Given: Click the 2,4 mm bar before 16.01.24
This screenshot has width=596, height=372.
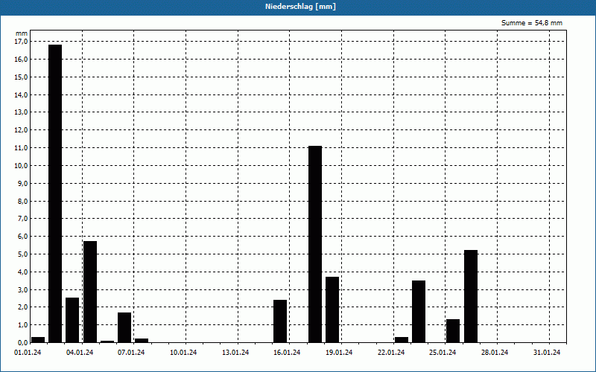Looking at the screenshot, I should tap(280, 321).
